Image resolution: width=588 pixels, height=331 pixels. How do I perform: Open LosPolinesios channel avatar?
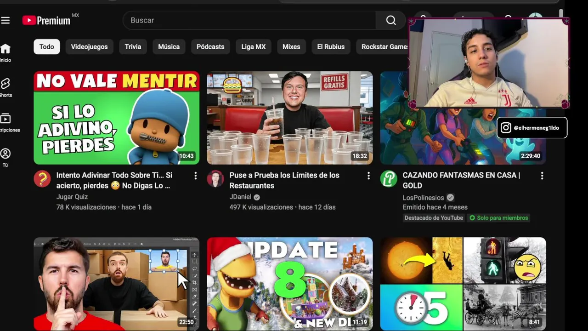[x=389, y=179]
